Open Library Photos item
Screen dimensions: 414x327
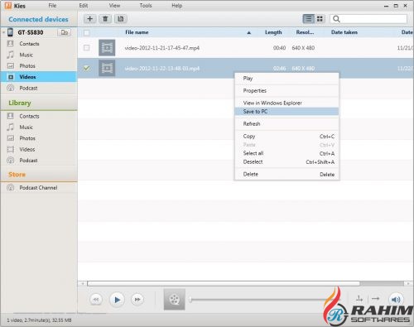click(27, 138)
